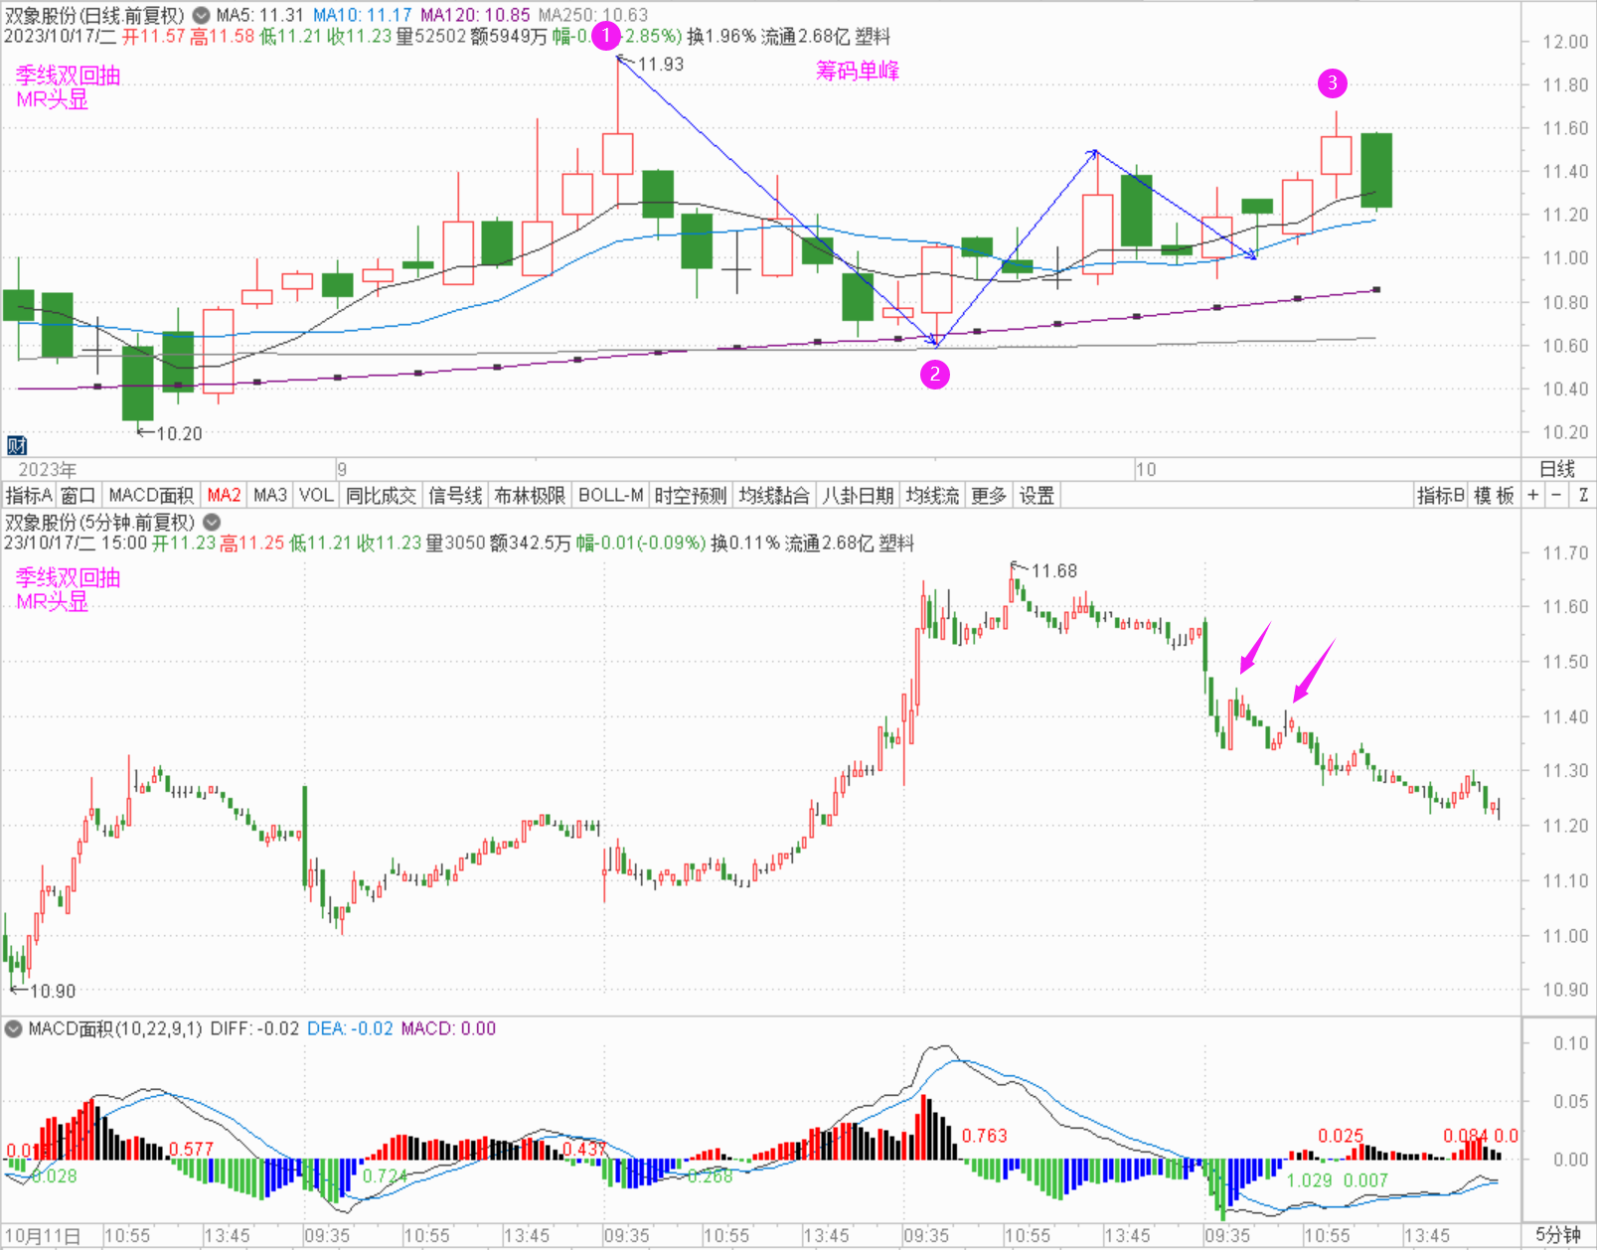
Task: Click the MACD: 0.00 value
Action: pyautogui.click(x=448, y=1028)
